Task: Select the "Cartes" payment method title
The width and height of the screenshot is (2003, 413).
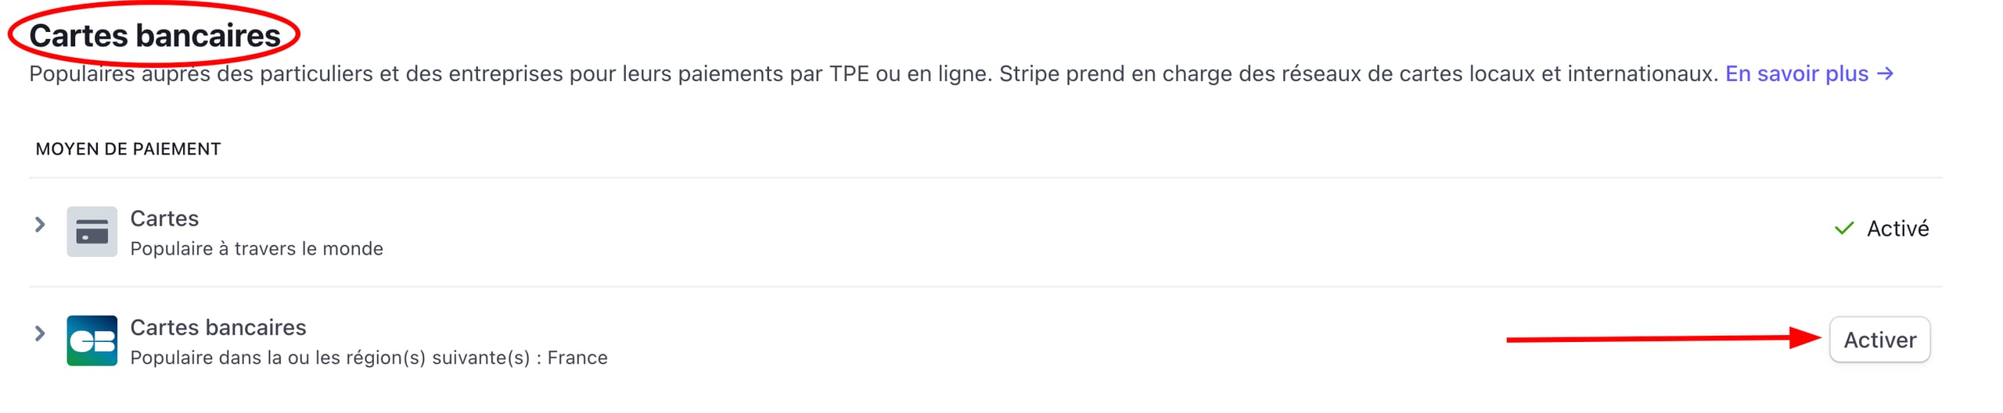Action: (164, 219)
